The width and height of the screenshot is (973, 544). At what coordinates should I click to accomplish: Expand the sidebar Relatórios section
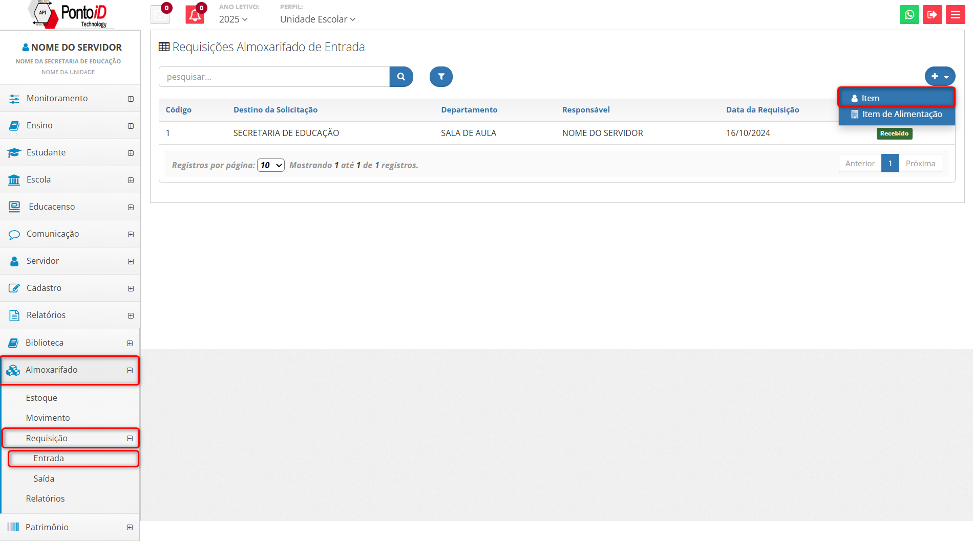[x=131, y=315]
